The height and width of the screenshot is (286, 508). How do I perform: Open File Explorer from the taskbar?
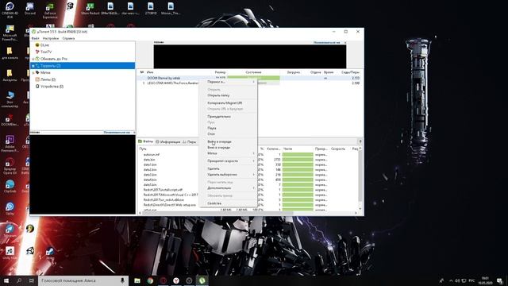click(x=137, y=280)
